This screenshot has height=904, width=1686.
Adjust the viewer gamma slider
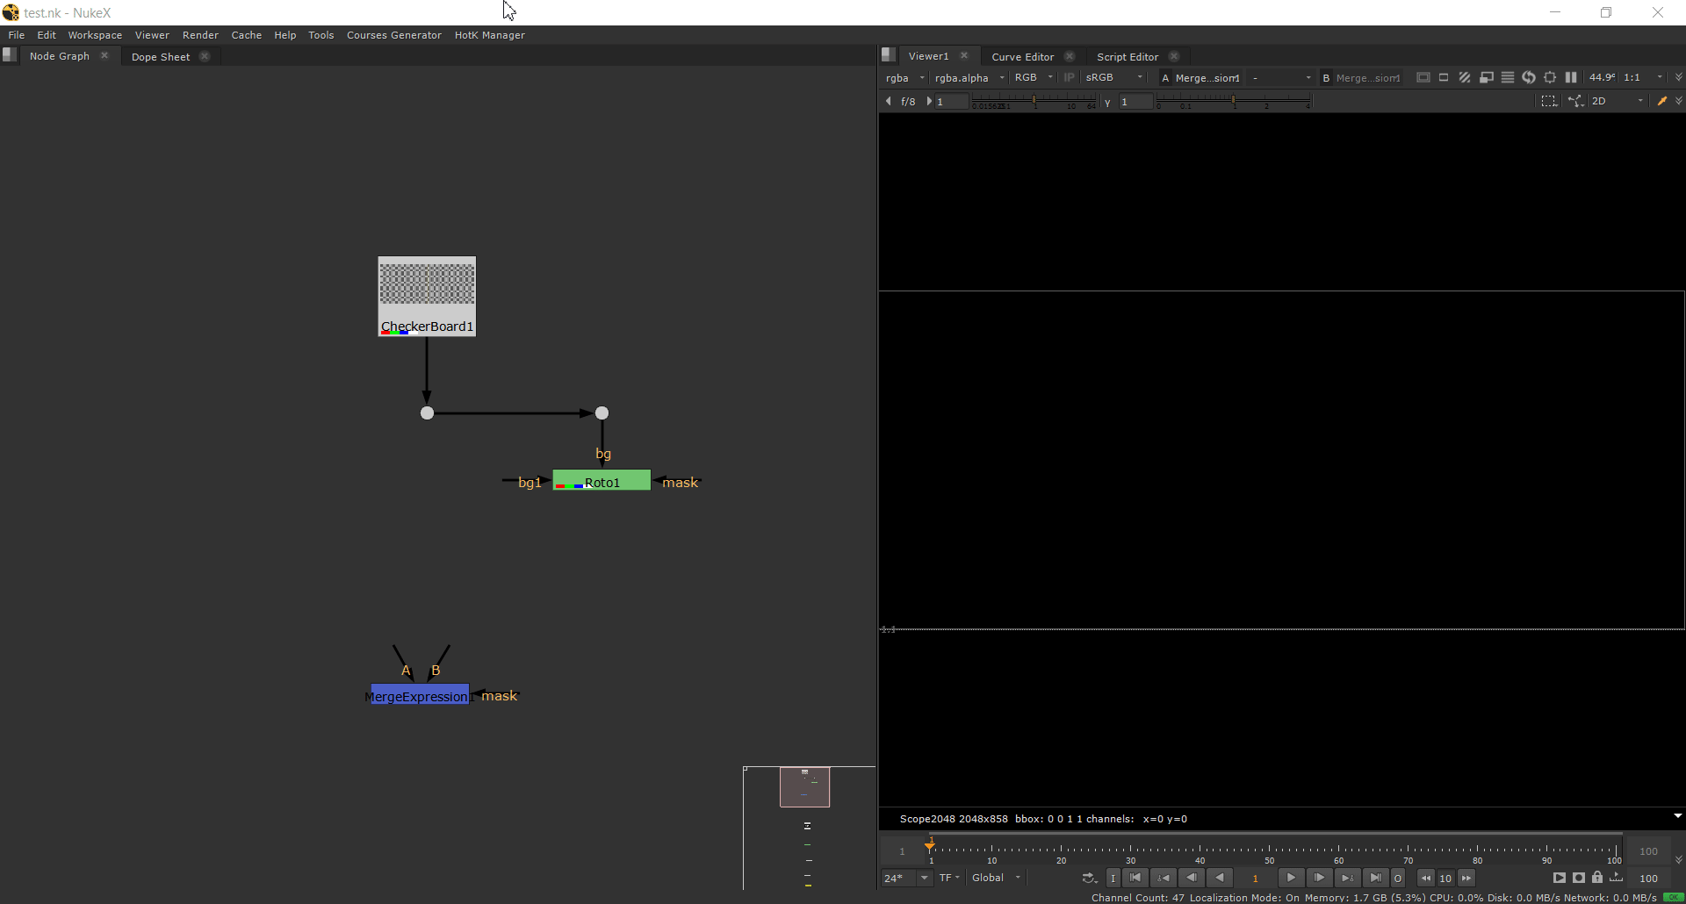pos(1234,102)
